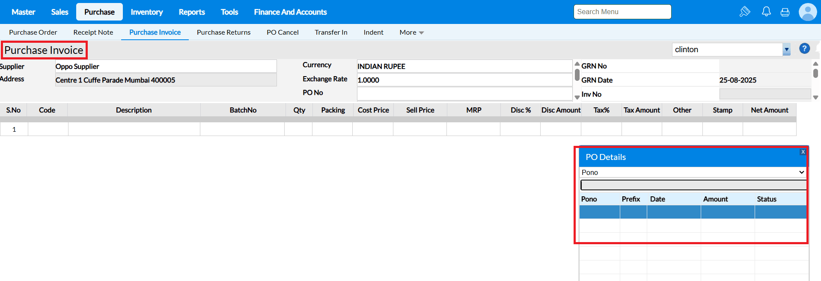Go to the Receipt Note tab

[93, 33]
